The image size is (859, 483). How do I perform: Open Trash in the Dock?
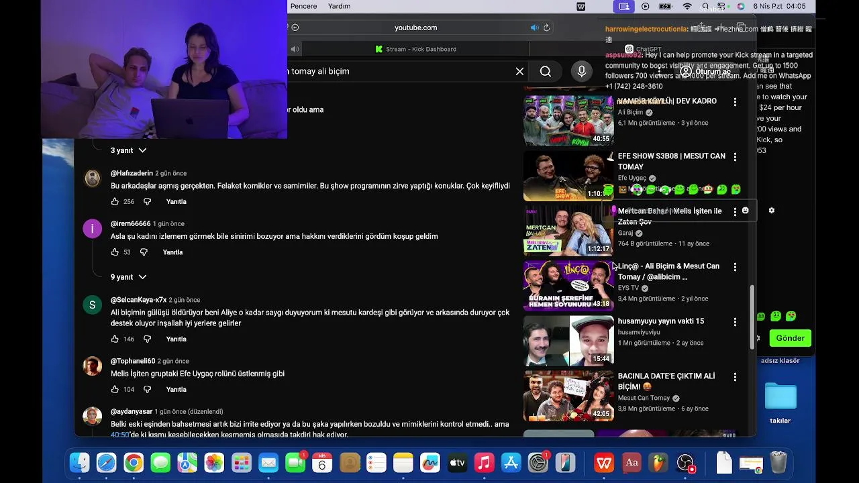point(778,462)
